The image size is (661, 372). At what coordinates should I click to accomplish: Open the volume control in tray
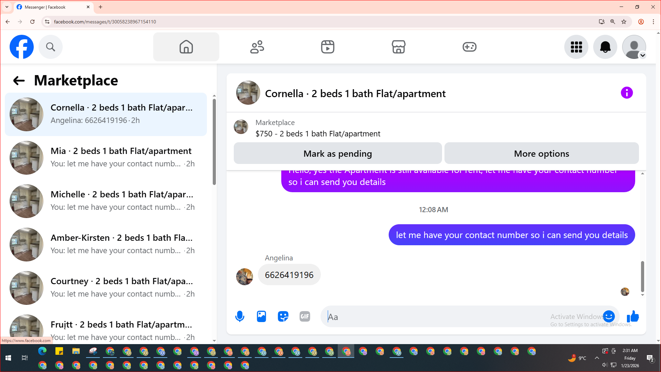(x=605, y=365)
